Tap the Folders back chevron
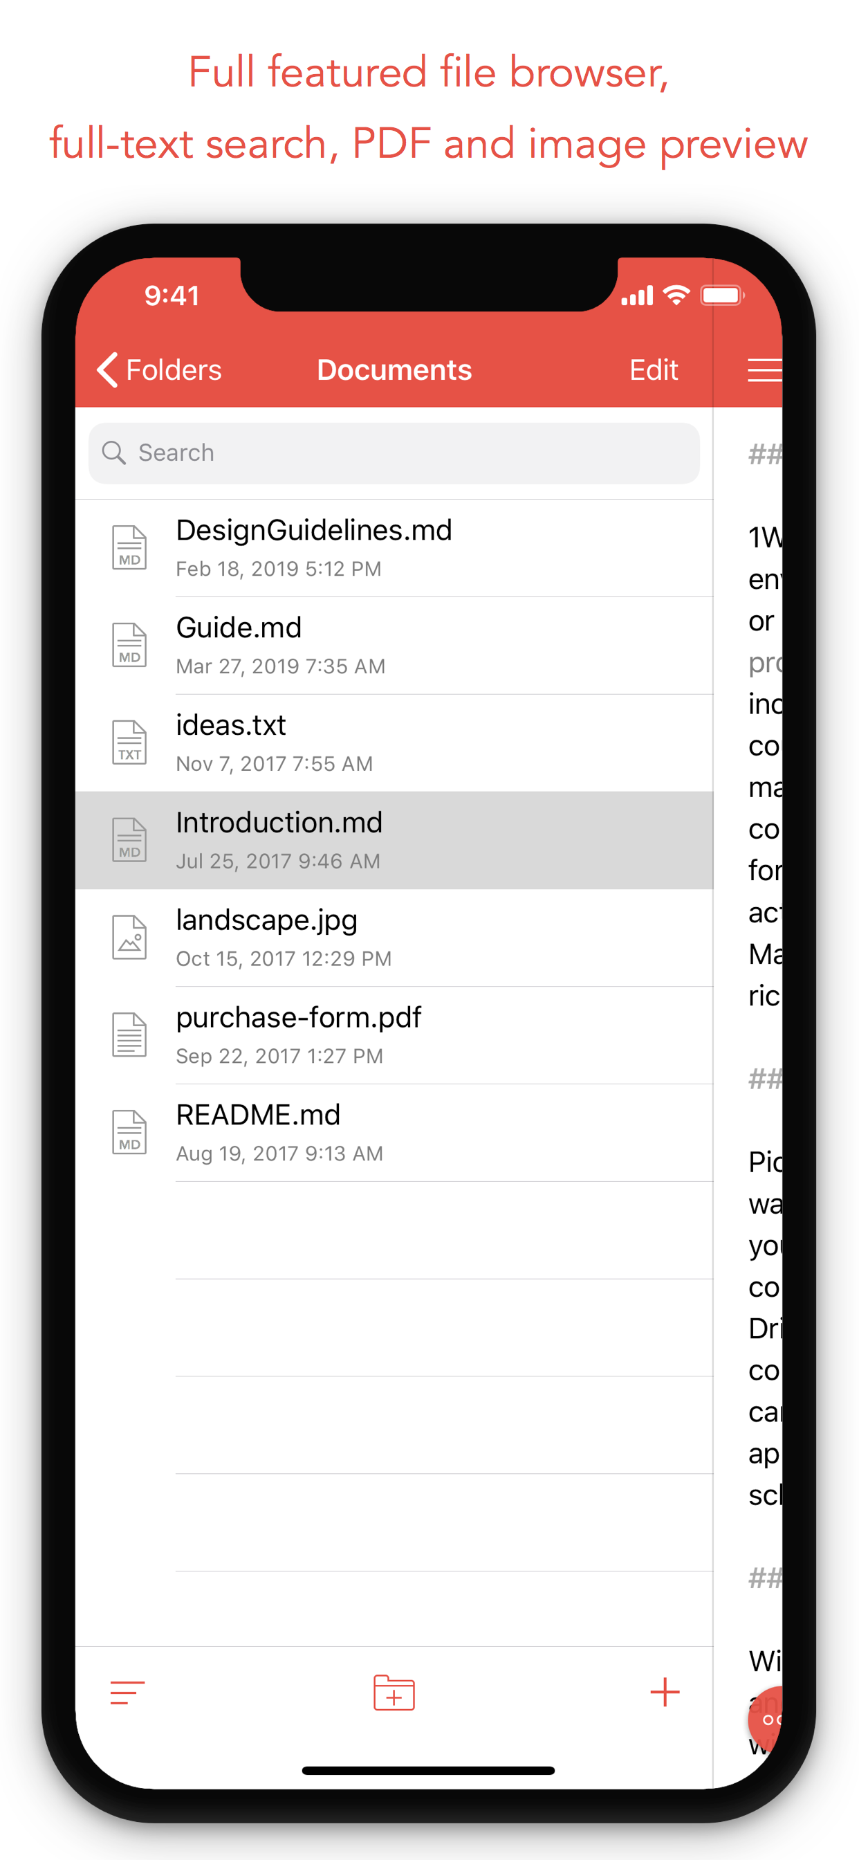The height and width of the screenshot is (1860, 859). click(107, 370)
